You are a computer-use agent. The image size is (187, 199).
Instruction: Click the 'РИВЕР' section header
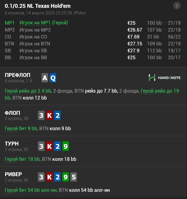pyautogui.click(x=13, y=174)
